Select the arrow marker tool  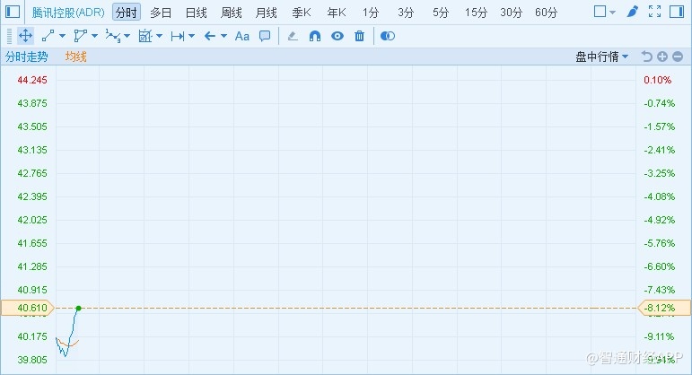[210, 36]
